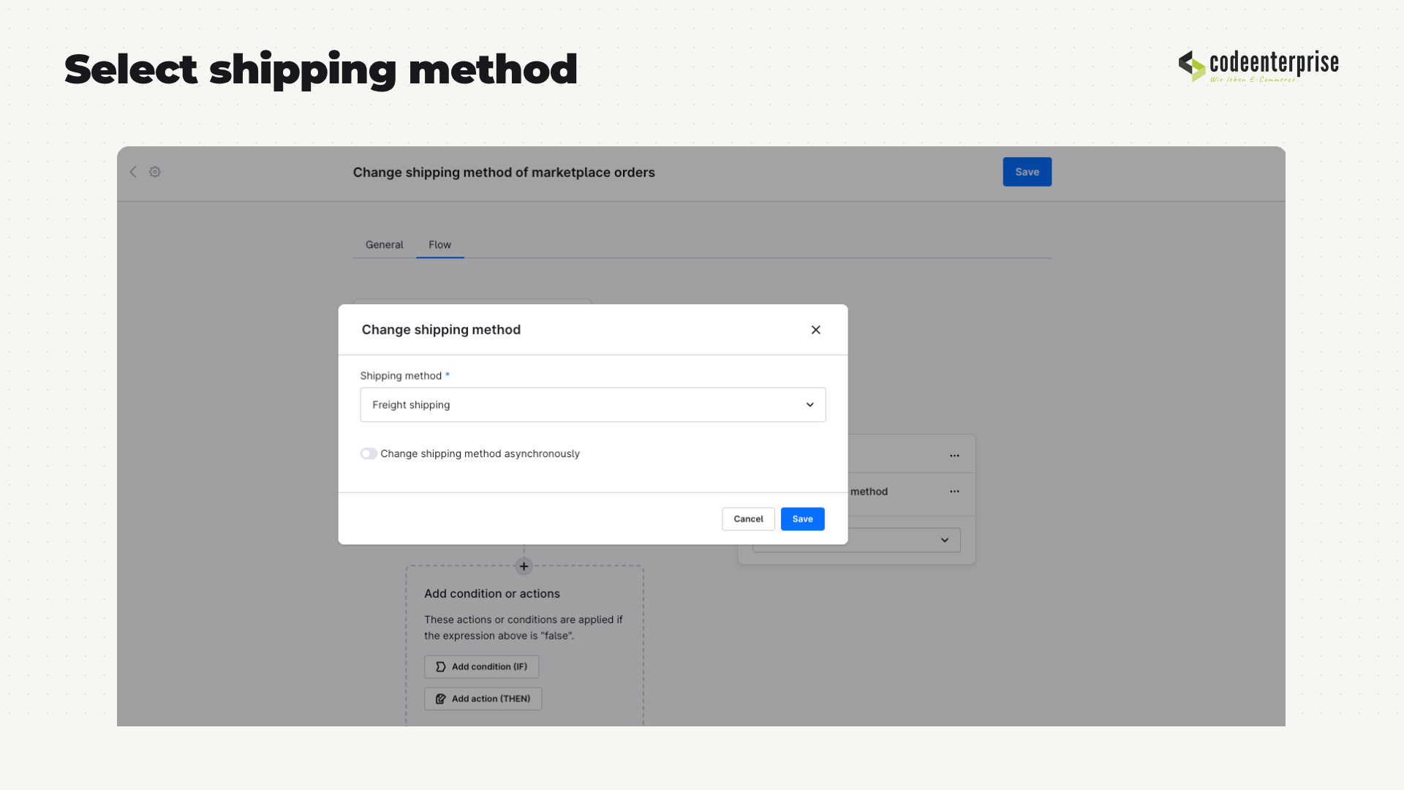Open three-dots menu next to method row

[x=954, y=492]
